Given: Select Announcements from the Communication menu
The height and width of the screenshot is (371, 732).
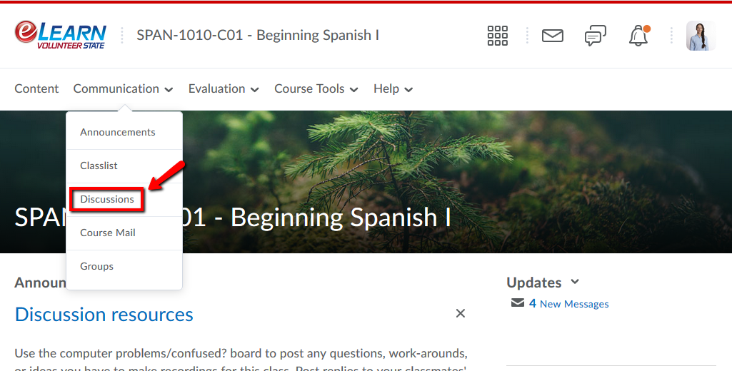Looking at the screenshot, I should coord(117,132).
